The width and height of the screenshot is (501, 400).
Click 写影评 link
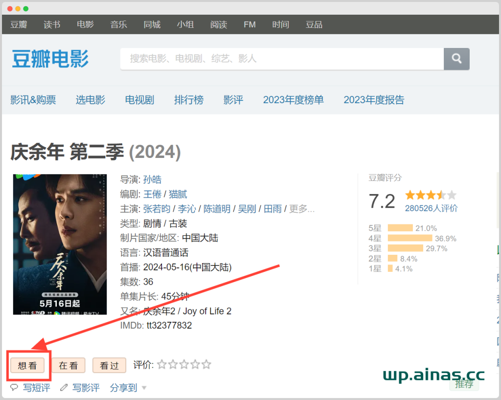pos(86,388)
